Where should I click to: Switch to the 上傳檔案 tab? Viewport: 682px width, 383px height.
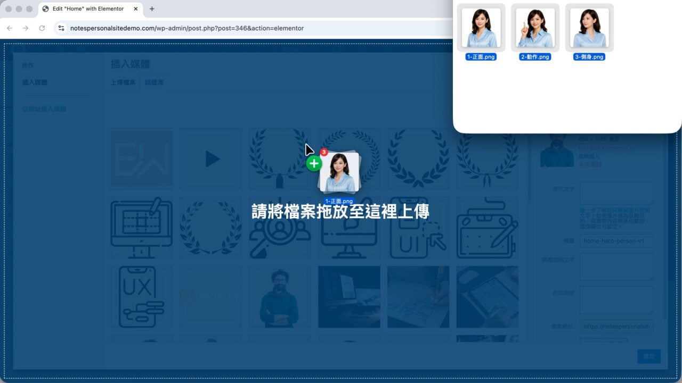pyautogui.click(x=123, y=83)
